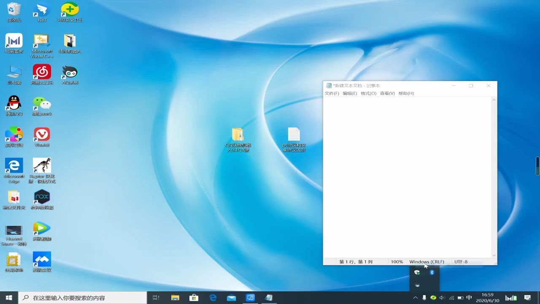The width and height of the screenshot is (540, 304).
Task: Select the 腾讯会议 desktop shortcut
Action: click(x=42, y=262)
